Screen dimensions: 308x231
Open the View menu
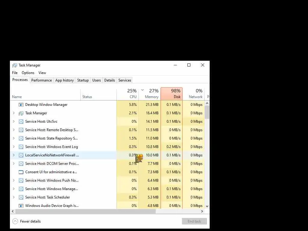coord(42,73)
